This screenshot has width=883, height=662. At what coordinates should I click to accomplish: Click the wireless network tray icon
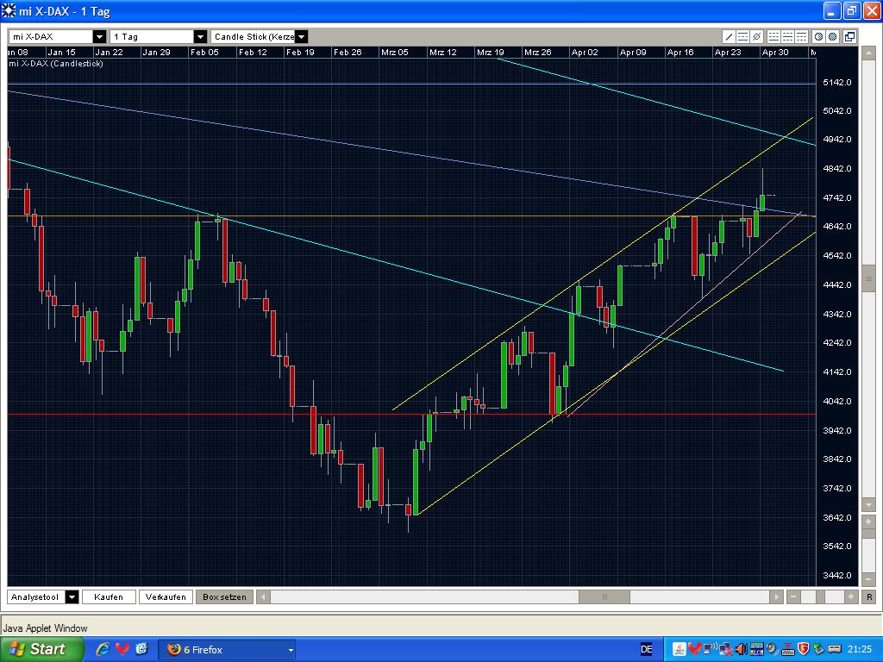click(x=711, y=649)
